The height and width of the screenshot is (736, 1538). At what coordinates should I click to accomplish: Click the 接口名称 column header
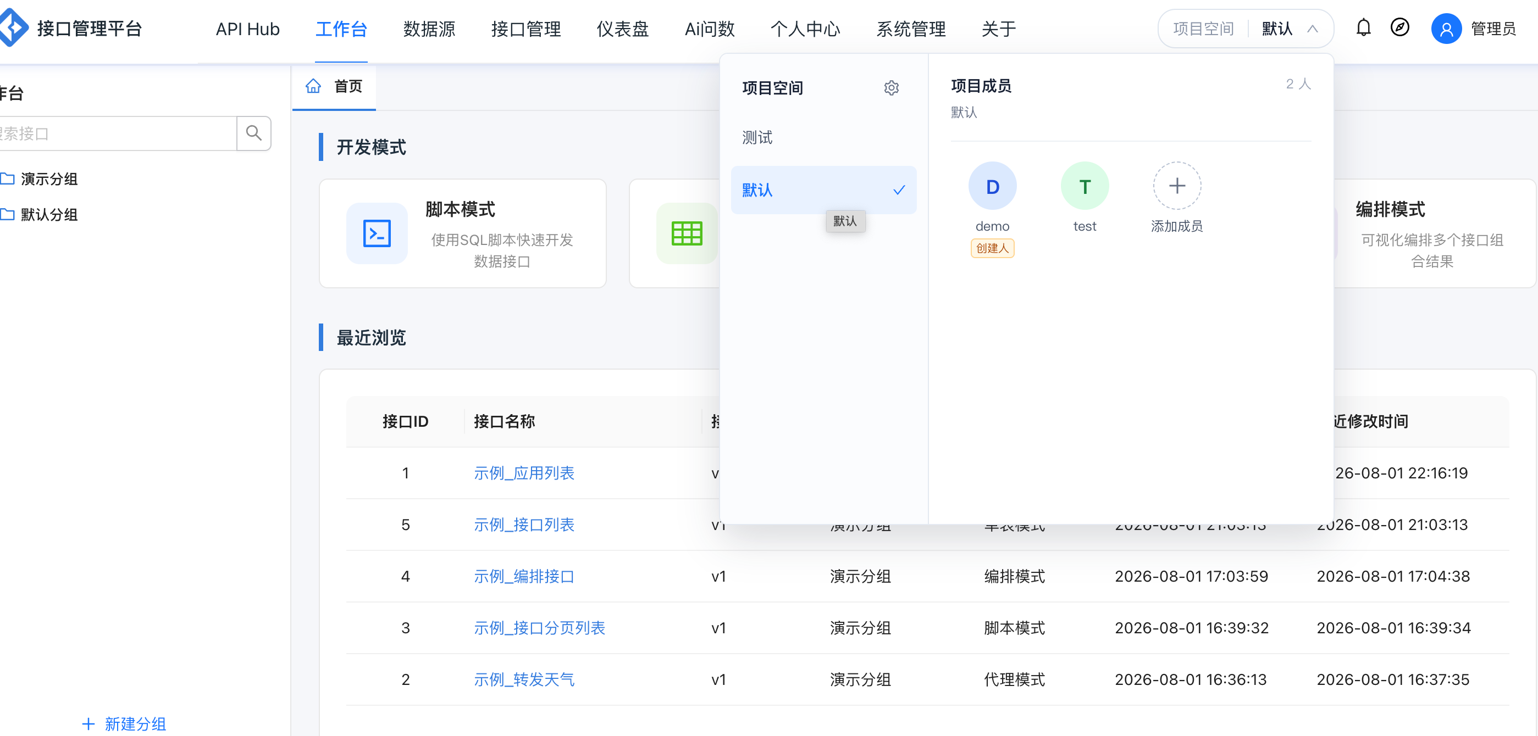504,422
